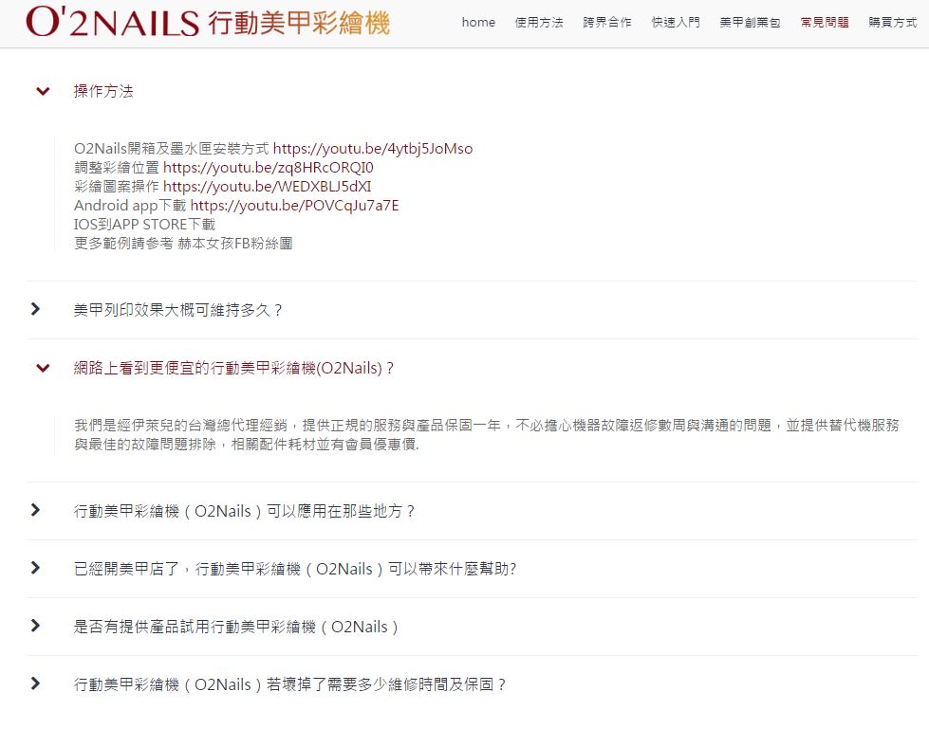Open the 美甲列印效果大概可維持多久？ question
929x747 pixels.
point(177,310)
